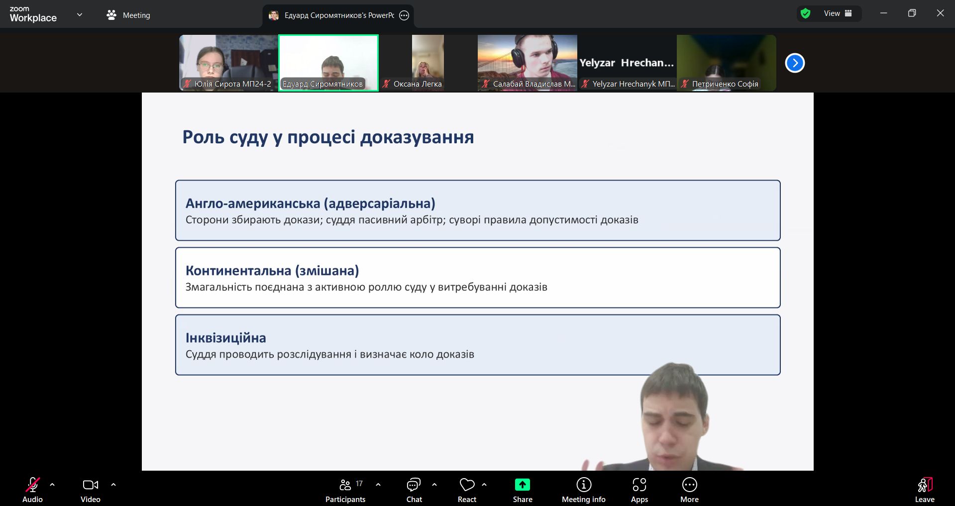Expand the Audio settings caret

[52, 484]
